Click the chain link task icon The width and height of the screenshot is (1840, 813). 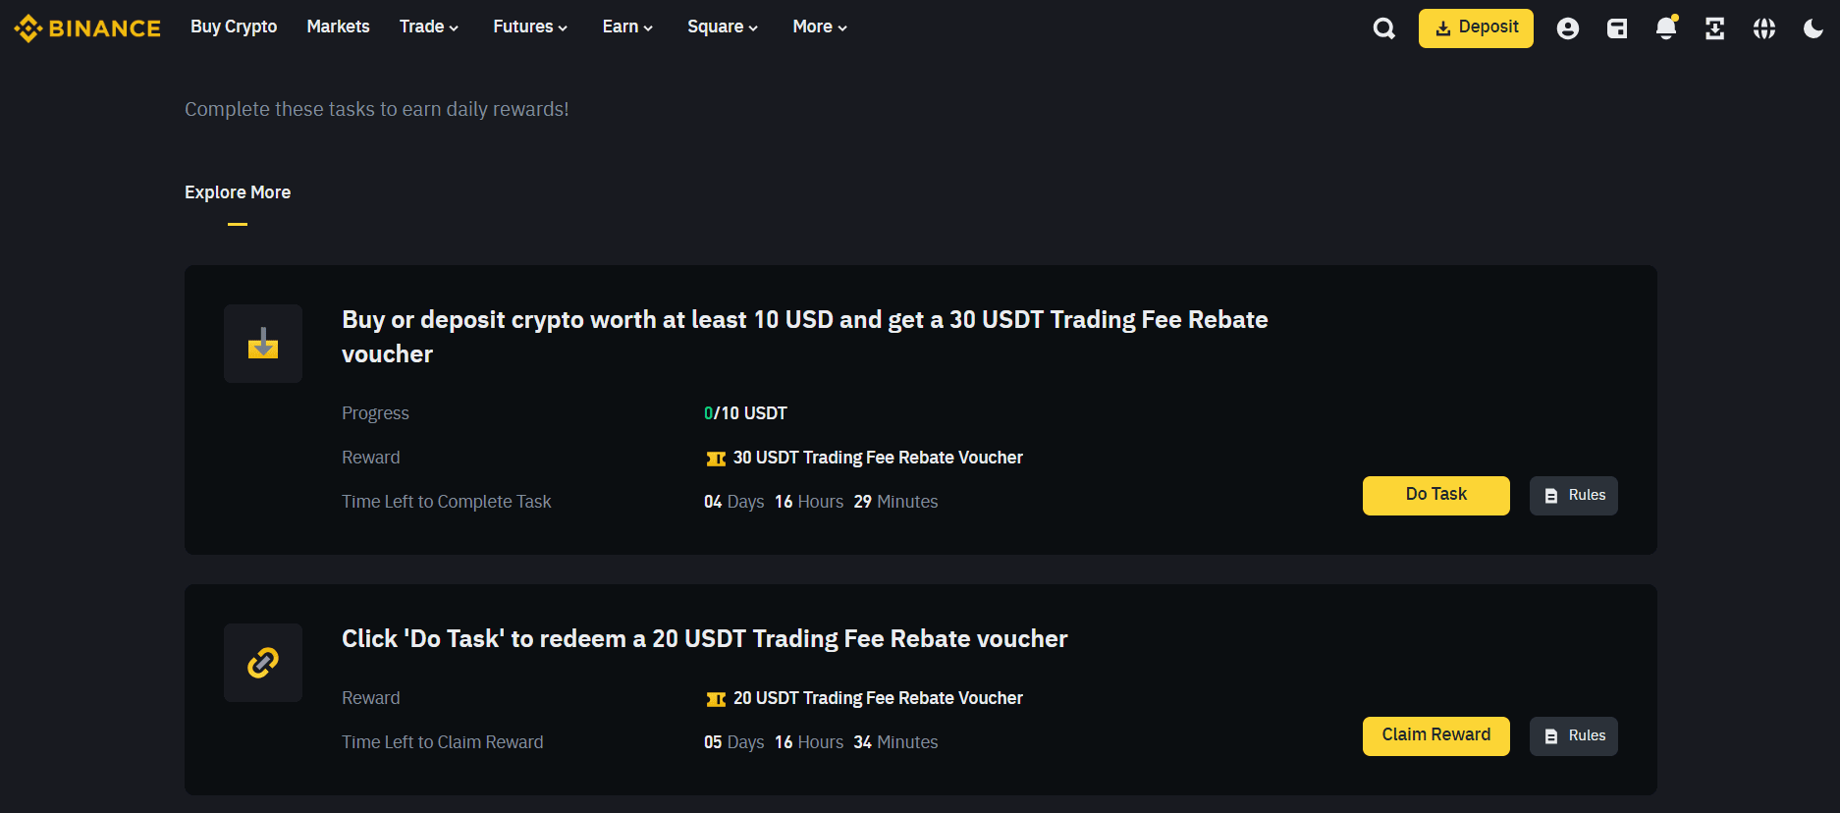pyautogui.click(x=263, y=663)
